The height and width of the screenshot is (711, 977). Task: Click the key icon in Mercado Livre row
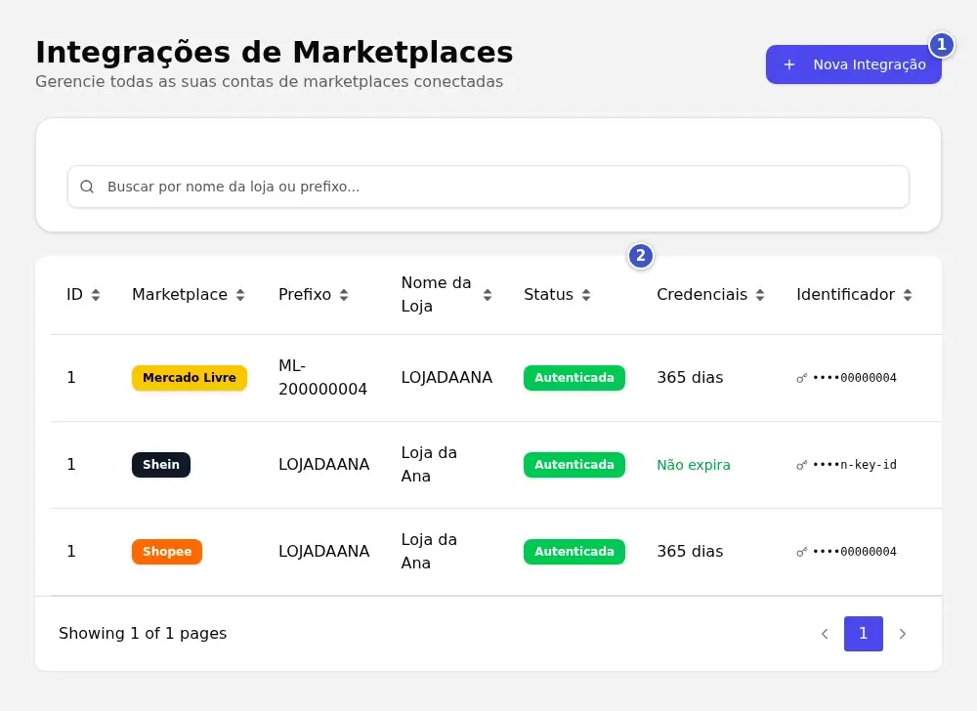(x=802, y=378)
